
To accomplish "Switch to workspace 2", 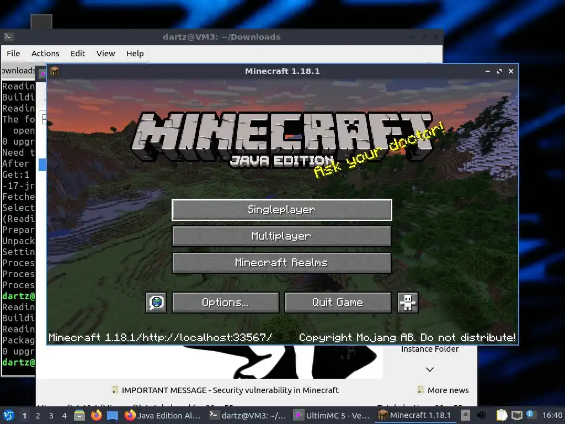I will coord(38,416).
